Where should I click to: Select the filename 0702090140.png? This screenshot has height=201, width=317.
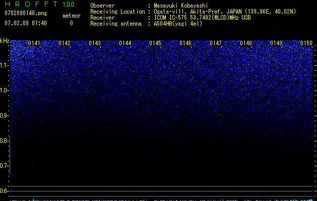[26, 13]
